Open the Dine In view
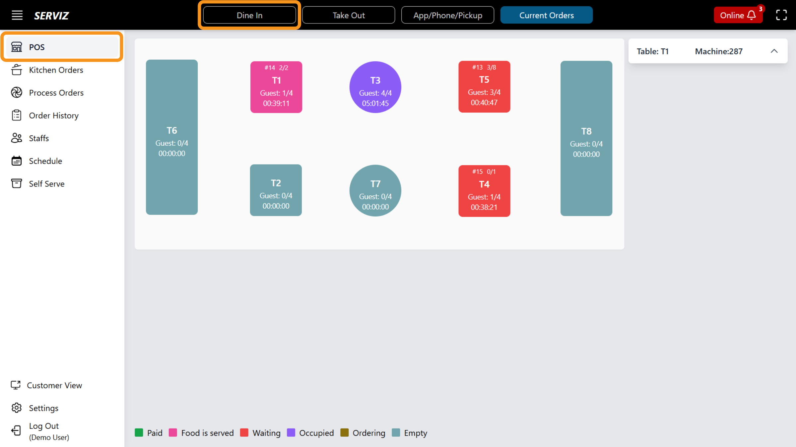796x447 pixels. (x=249, y=15)
